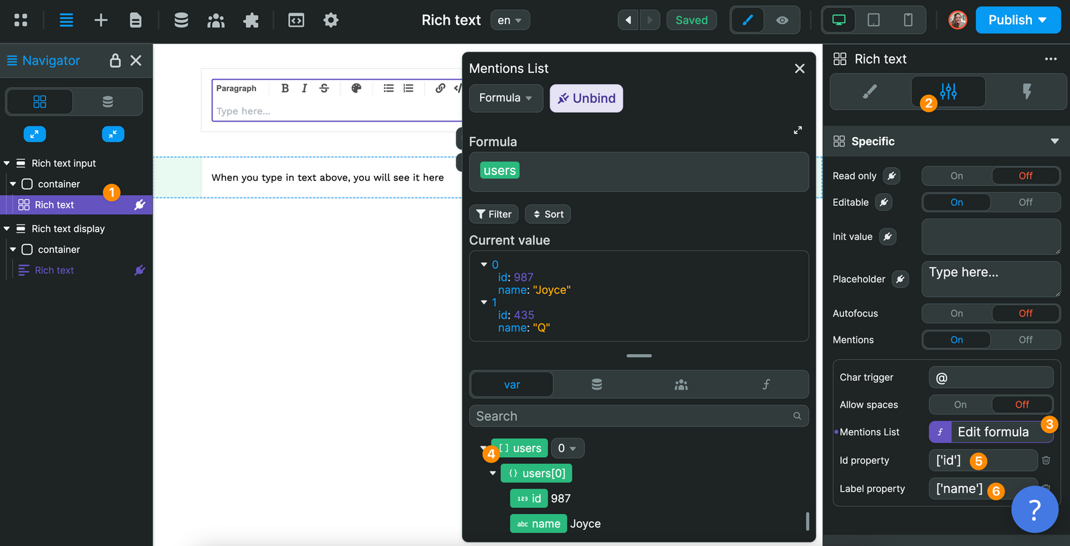Turn Autofocus On

(x=956, y=313)
